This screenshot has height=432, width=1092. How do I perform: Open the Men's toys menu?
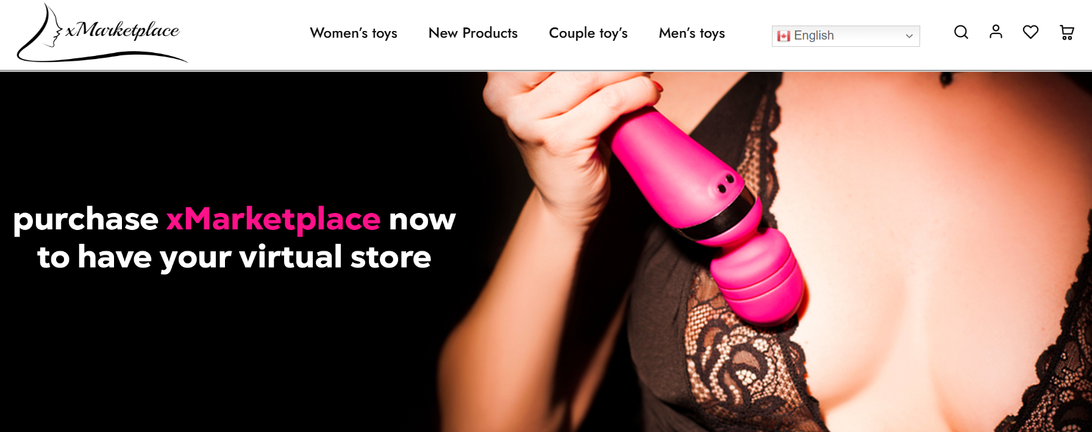click(692, 33)
